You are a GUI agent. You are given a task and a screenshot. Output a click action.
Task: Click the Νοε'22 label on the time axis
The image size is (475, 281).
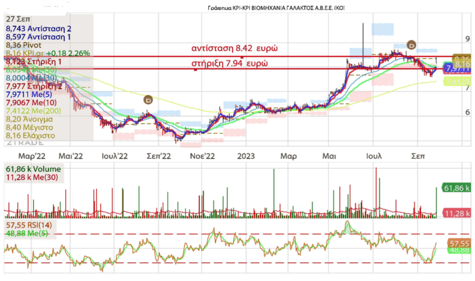click(x=201, y=156)
